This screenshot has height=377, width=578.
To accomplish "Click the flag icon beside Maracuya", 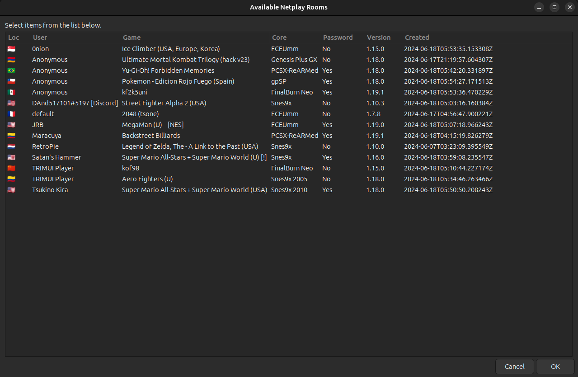I will click(11, 136).
